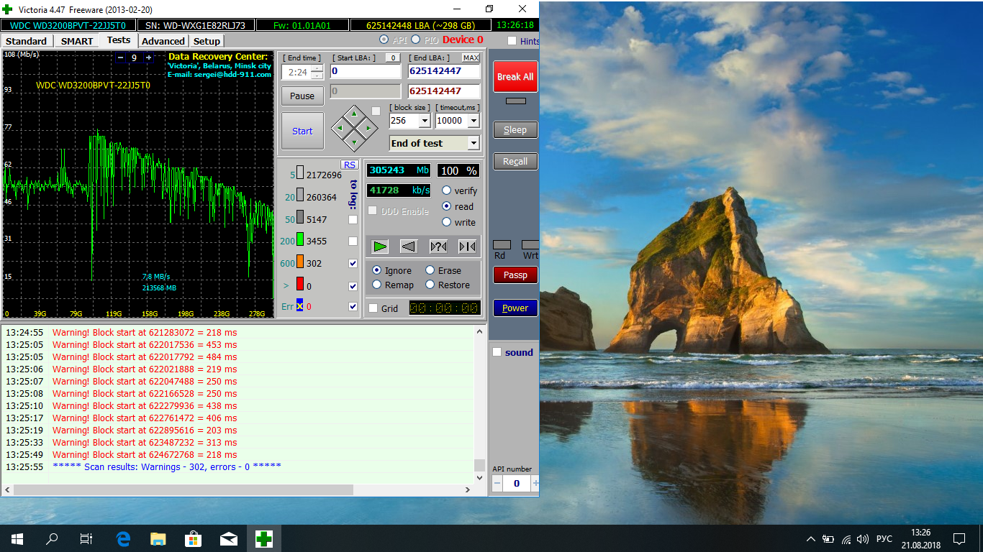Open the End of test dropdown

pos(473,143)
